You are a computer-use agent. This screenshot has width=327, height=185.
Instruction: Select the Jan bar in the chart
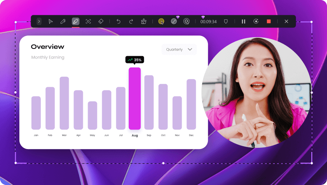pyautogui.click(x=36, y=113)
